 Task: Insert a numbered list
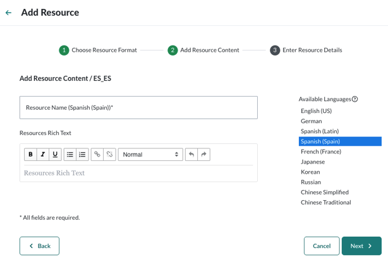coord(82,155)
